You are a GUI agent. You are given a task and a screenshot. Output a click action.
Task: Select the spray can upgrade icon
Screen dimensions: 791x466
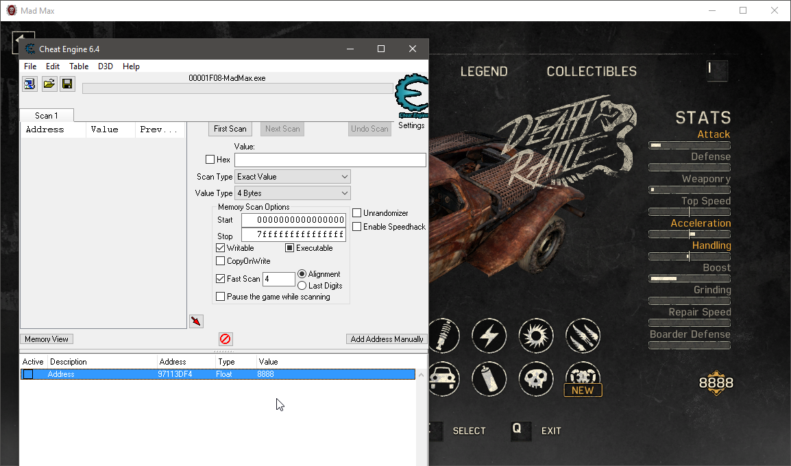(x=489, y=379)
